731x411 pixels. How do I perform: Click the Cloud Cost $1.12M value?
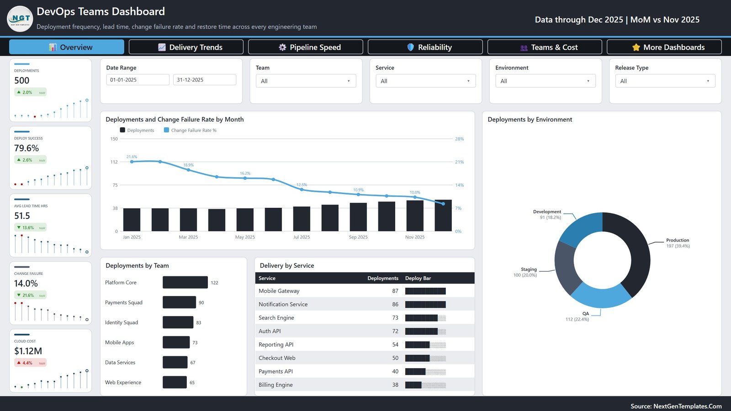click(28, 351)
